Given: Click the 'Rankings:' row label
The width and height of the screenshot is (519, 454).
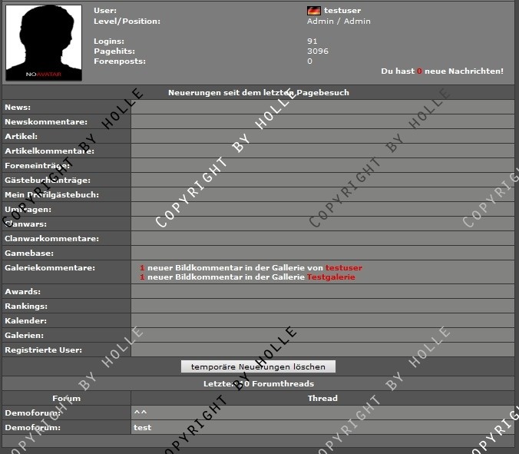Looking at the screenshot, I should 26,306.
